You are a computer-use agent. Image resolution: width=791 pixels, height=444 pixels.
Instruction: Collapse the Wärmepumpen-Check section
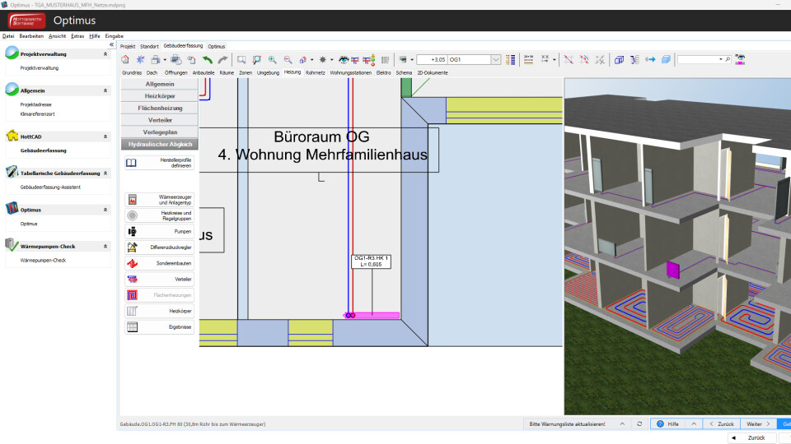point(105,246)
